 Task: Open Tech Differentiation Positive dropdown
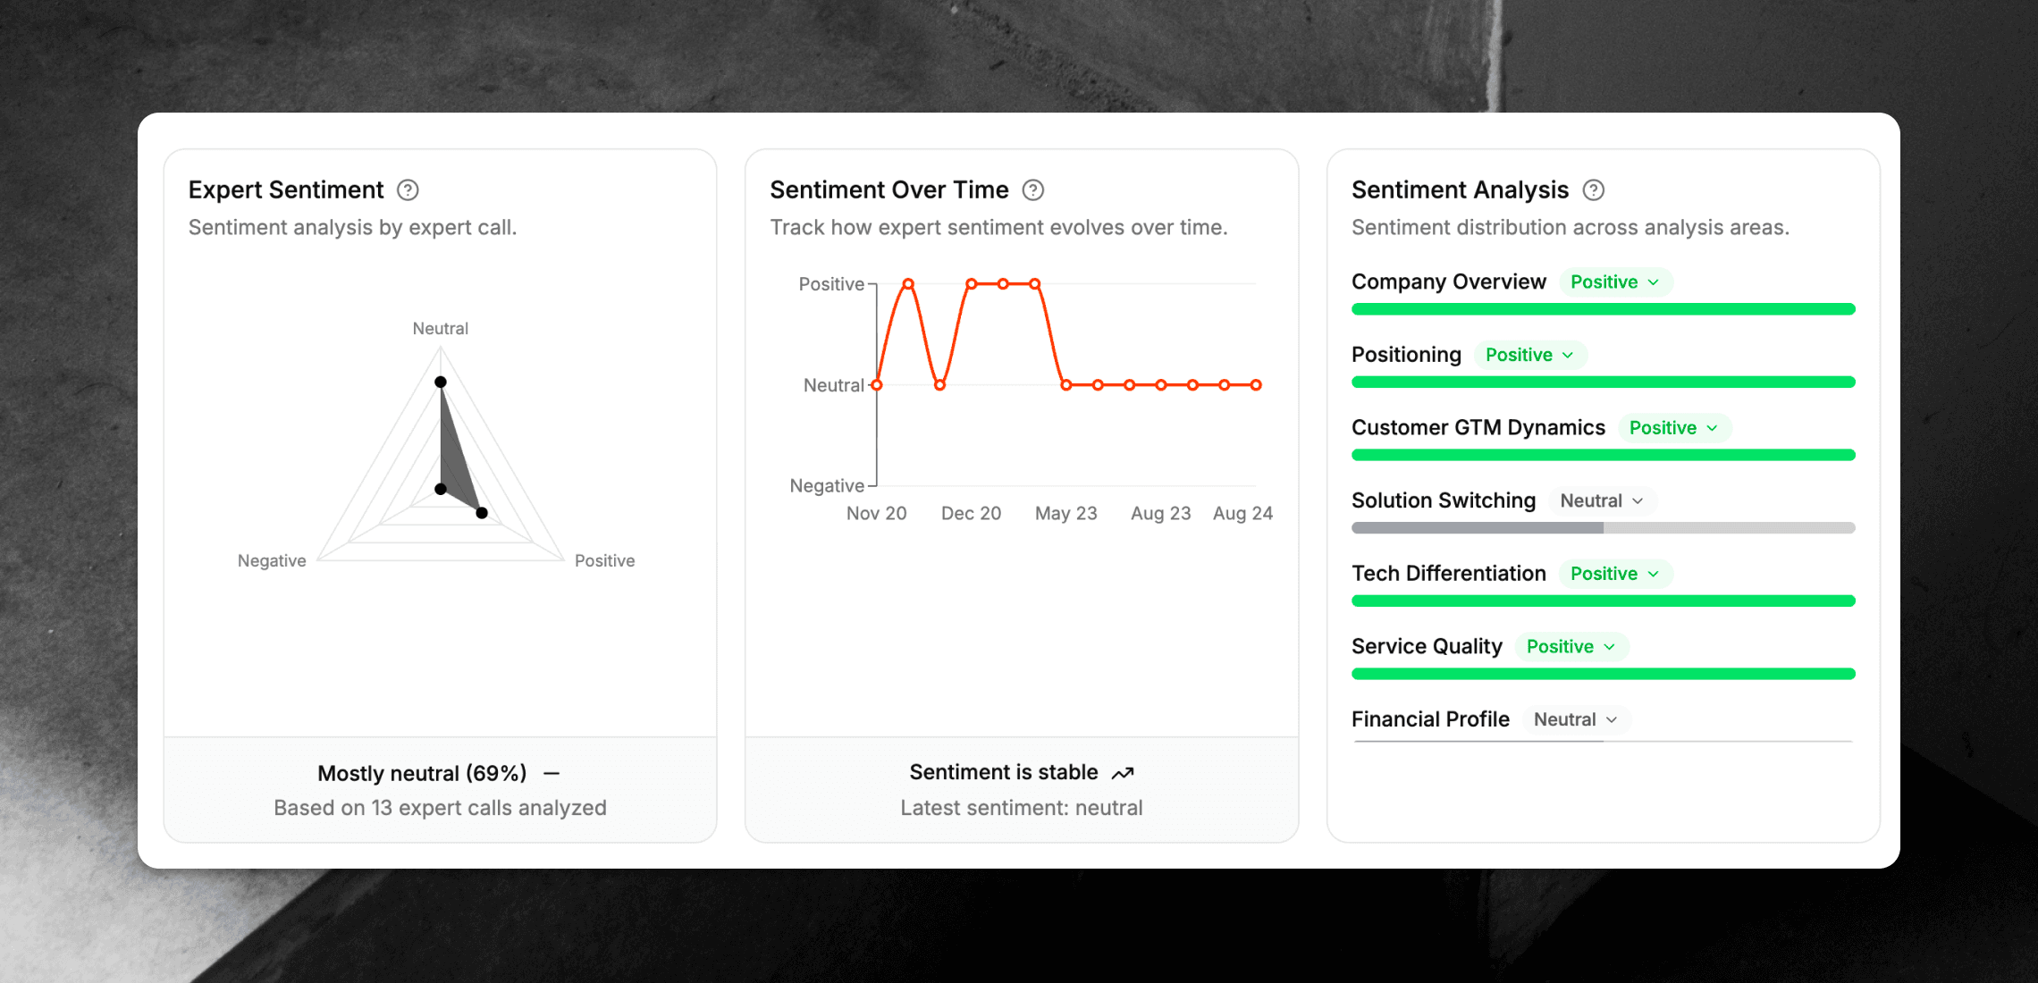pos(1614,574)
